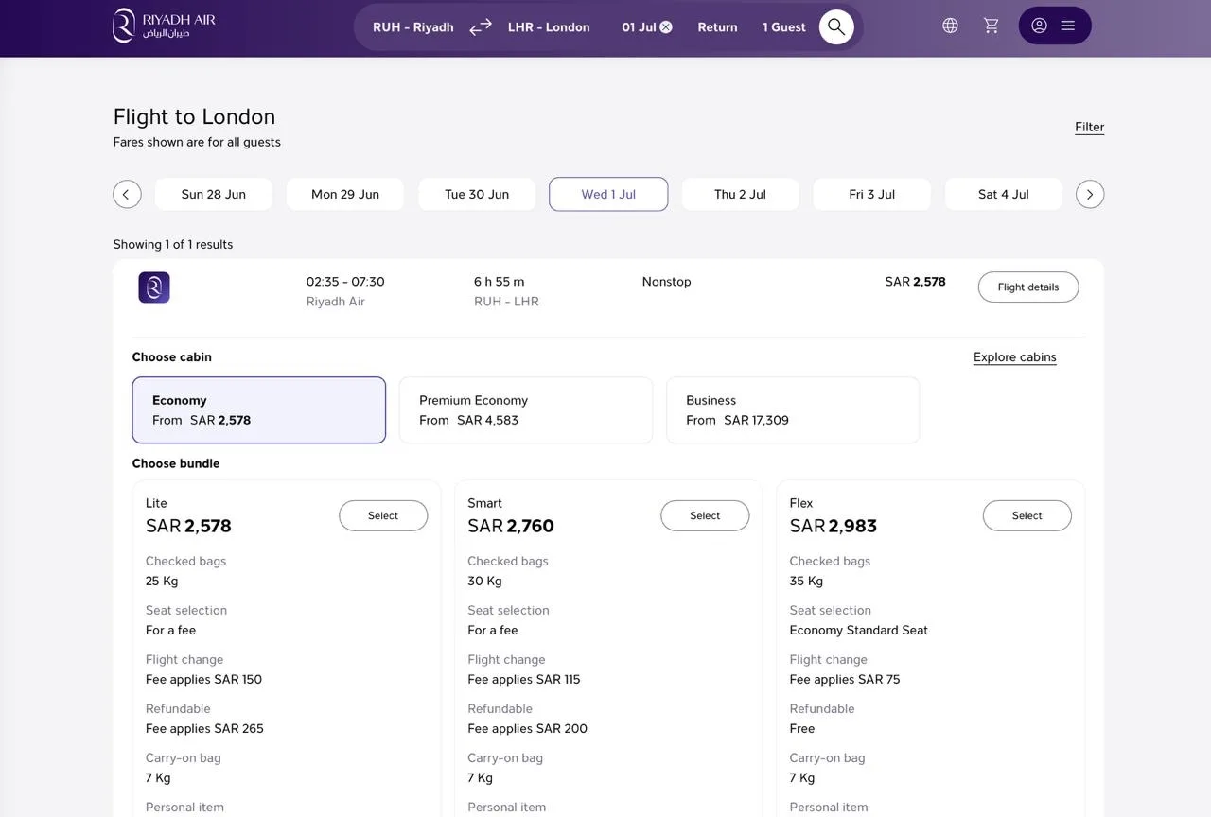Click the Riyadh Air logo in header
The image size is (1211, 817).
point(164,26)
